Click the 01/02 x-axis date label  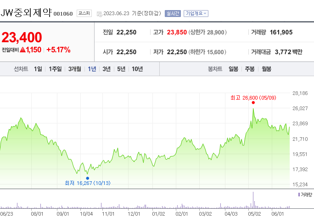click(x=158, y=214)
